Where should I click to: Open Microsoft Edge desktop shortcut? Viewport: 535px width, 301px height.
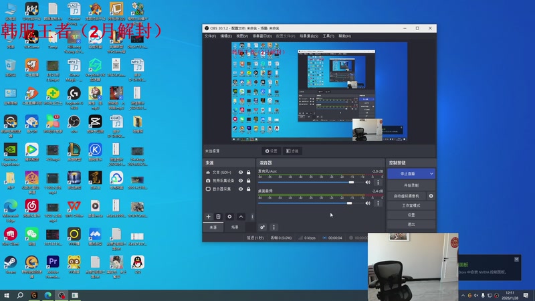pos(10,211)
